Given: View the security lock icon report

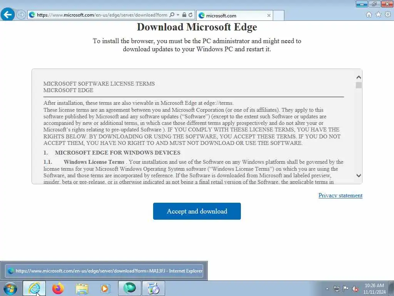Looking at the screenshot, I should tap(184, 15).
